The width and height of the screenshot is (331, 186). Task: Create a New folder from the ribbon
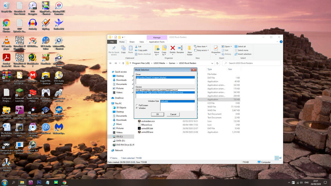(189, 50)
